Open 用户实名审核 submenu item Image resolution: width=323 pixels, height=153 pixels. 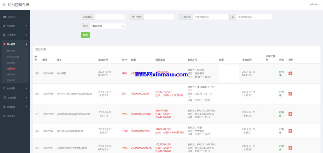[x=13, y=57]
